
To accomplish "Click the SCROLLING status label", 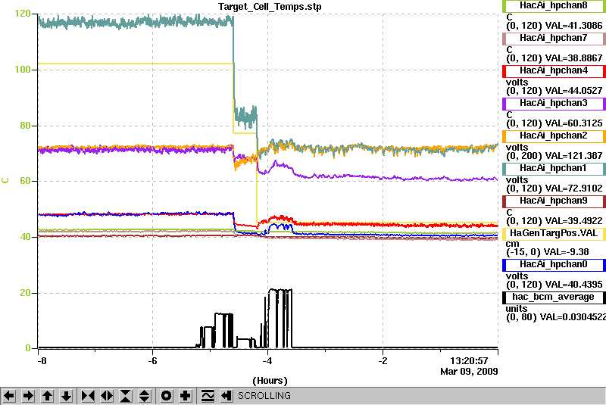I will [264, 396].
